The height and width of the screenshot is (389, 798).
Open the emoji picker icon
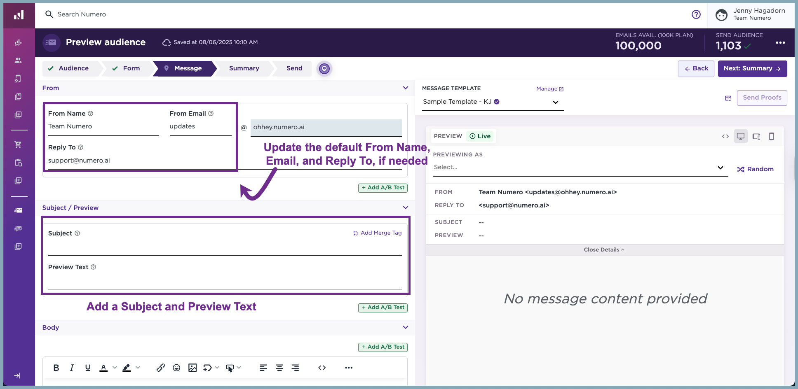[176, 368]
